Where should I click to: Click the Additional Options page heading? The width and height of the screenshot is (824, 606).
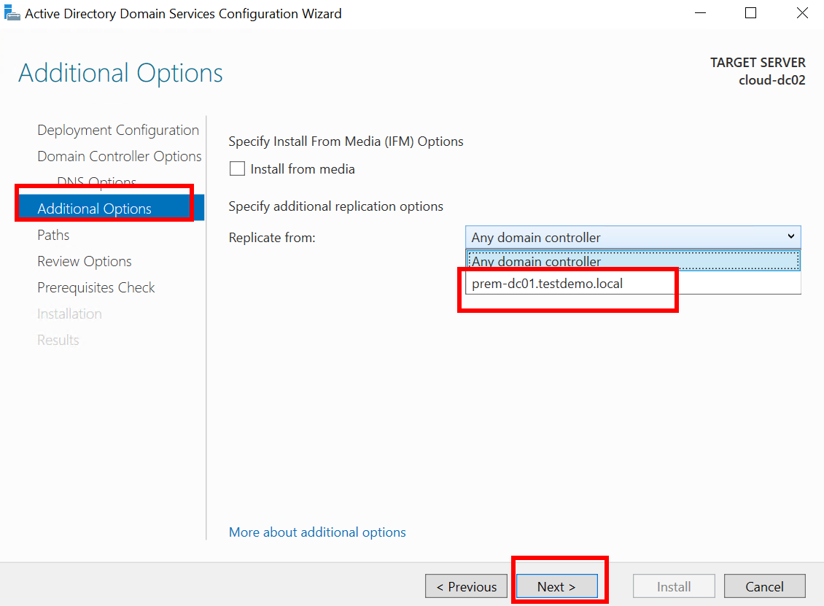pyautogui.click(x=121, y=72)
